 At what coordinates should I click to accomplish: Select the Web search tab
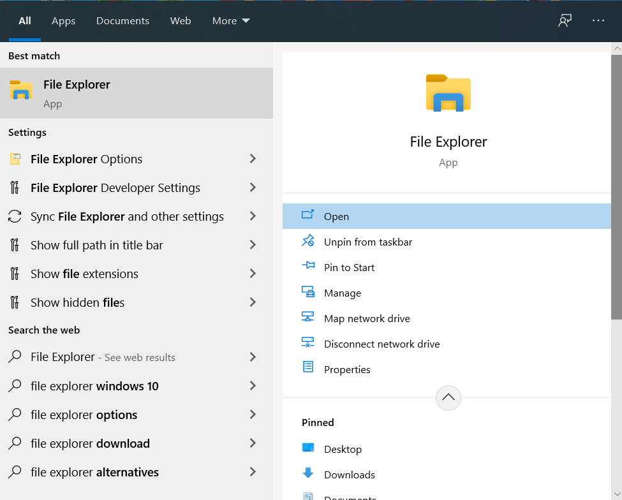coord(181,21)
